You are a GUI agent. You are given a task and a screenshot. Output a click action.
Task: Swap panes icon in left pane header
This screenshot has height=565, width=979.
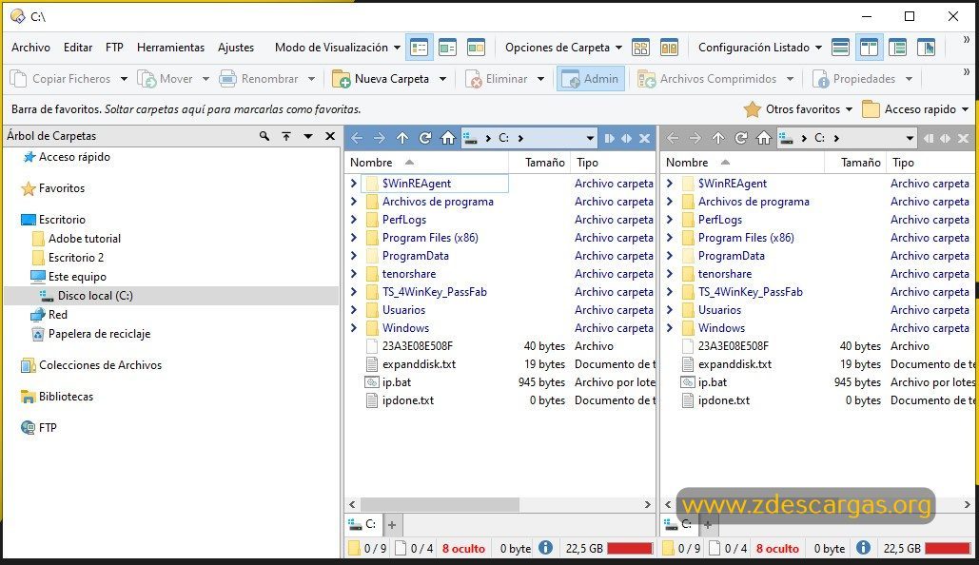(626, 138)
